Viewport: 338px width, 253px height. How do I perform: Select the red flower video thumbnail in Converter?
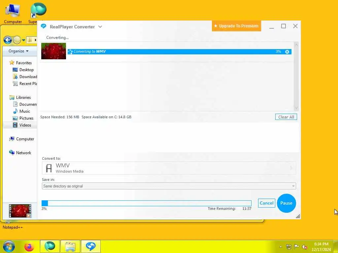[53, 51]
